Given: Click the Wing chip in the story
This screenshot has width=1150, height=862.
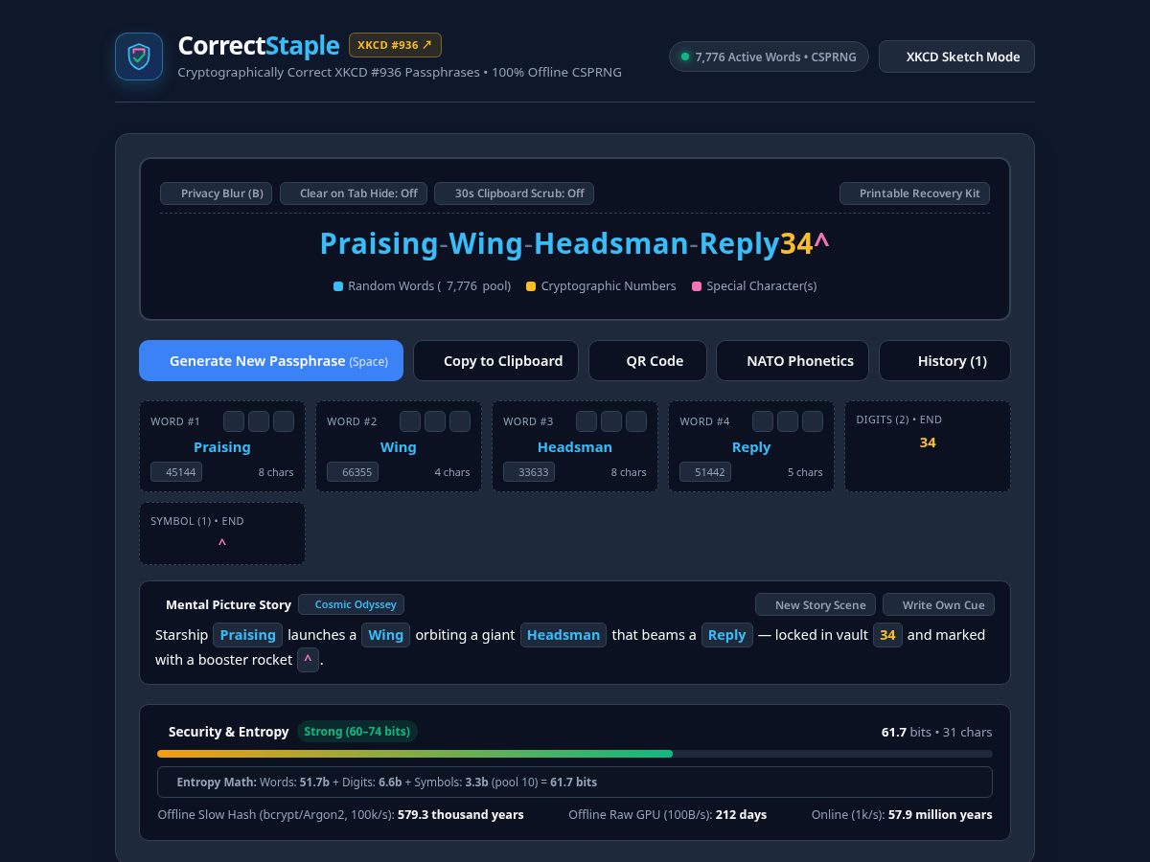Looking at the screenshot, I should [386, 635].
